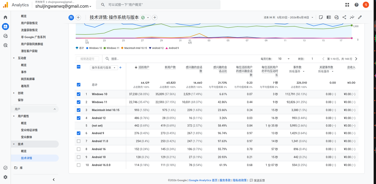Open the Insights icon
Viewport: 376px width, 184px height.
336,17
